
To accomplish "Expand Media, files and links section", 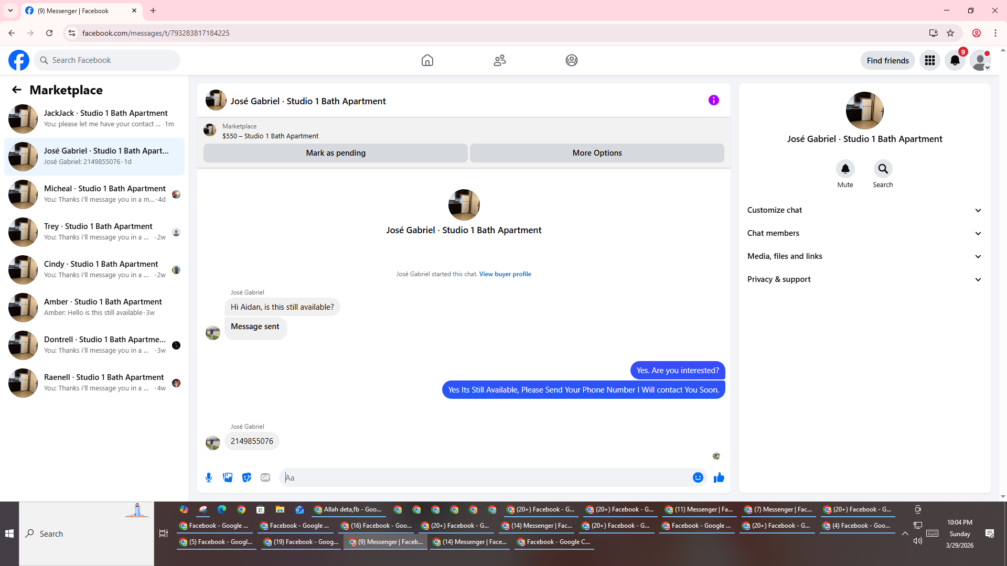I will point(864,256).
